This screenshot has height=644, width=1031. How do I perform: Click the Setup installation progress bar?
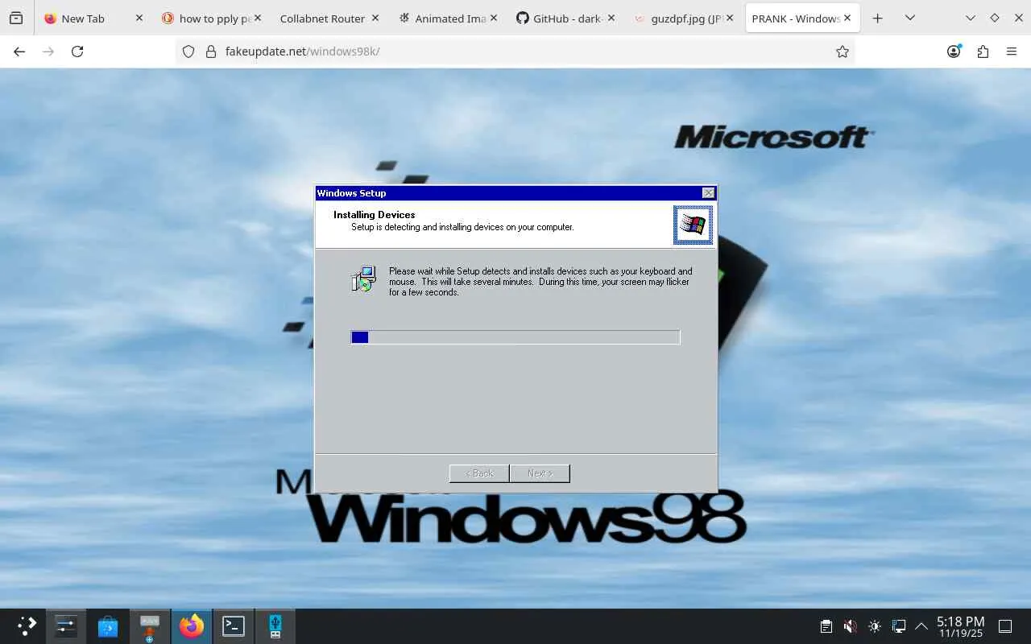[x=515, y=337]
